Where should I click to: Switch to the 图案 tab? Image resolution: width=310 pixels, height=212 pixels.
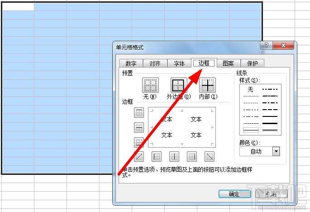coord(229,63)
